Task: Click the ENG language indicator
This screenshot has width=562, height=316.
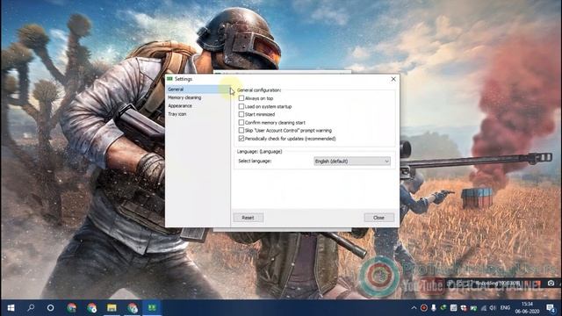Action: 505,308
